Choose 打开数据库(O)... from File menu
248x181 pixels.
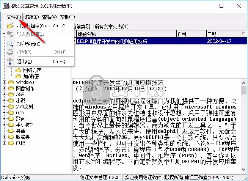point(40,26)
